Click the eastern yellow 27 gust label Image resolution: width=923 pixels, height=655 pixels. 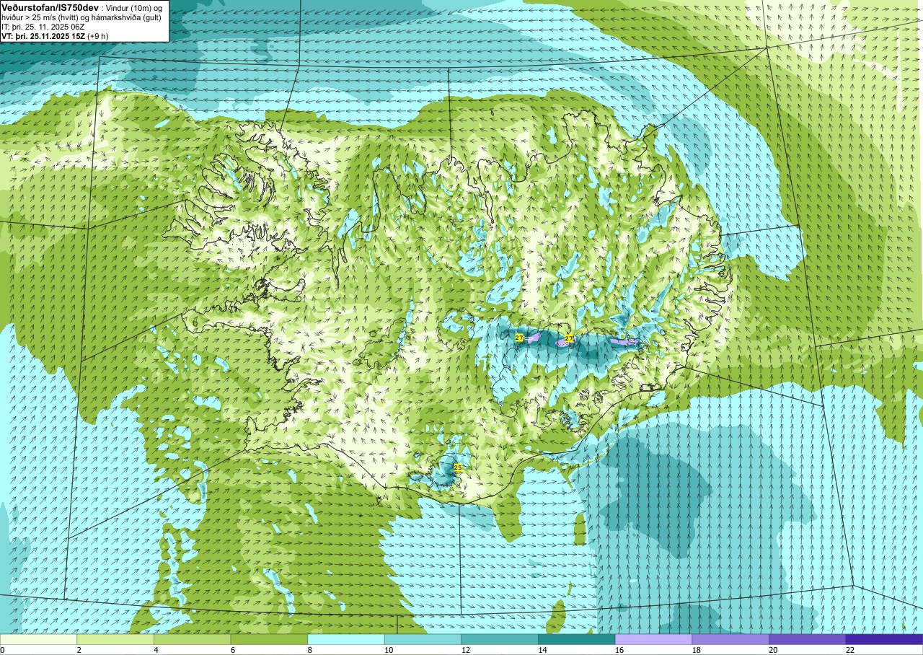(x=569, y=338)
